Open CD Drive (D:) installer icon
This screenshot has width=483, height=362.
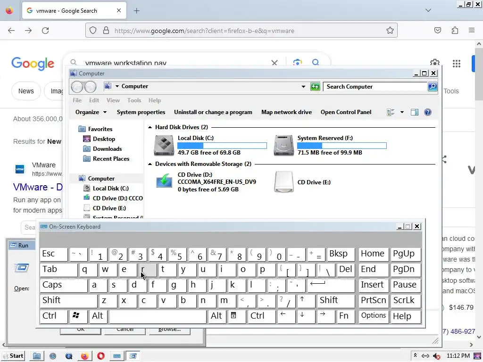pyautogui.click(x=164, y=181)
